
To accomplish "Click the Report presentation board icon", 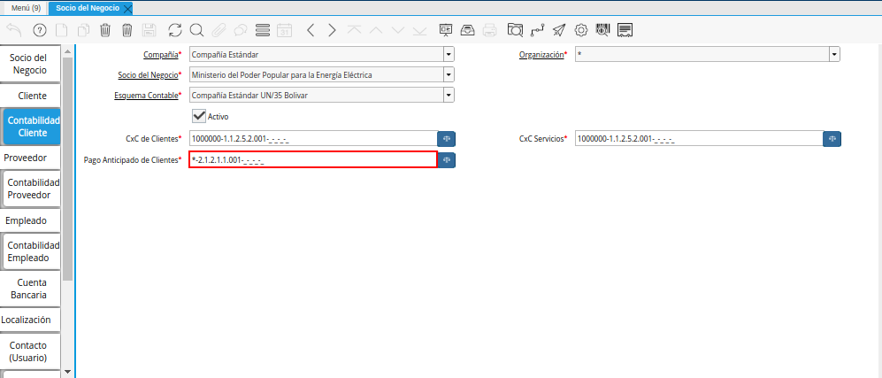I will pyautogui.click(x=446, y=30).
